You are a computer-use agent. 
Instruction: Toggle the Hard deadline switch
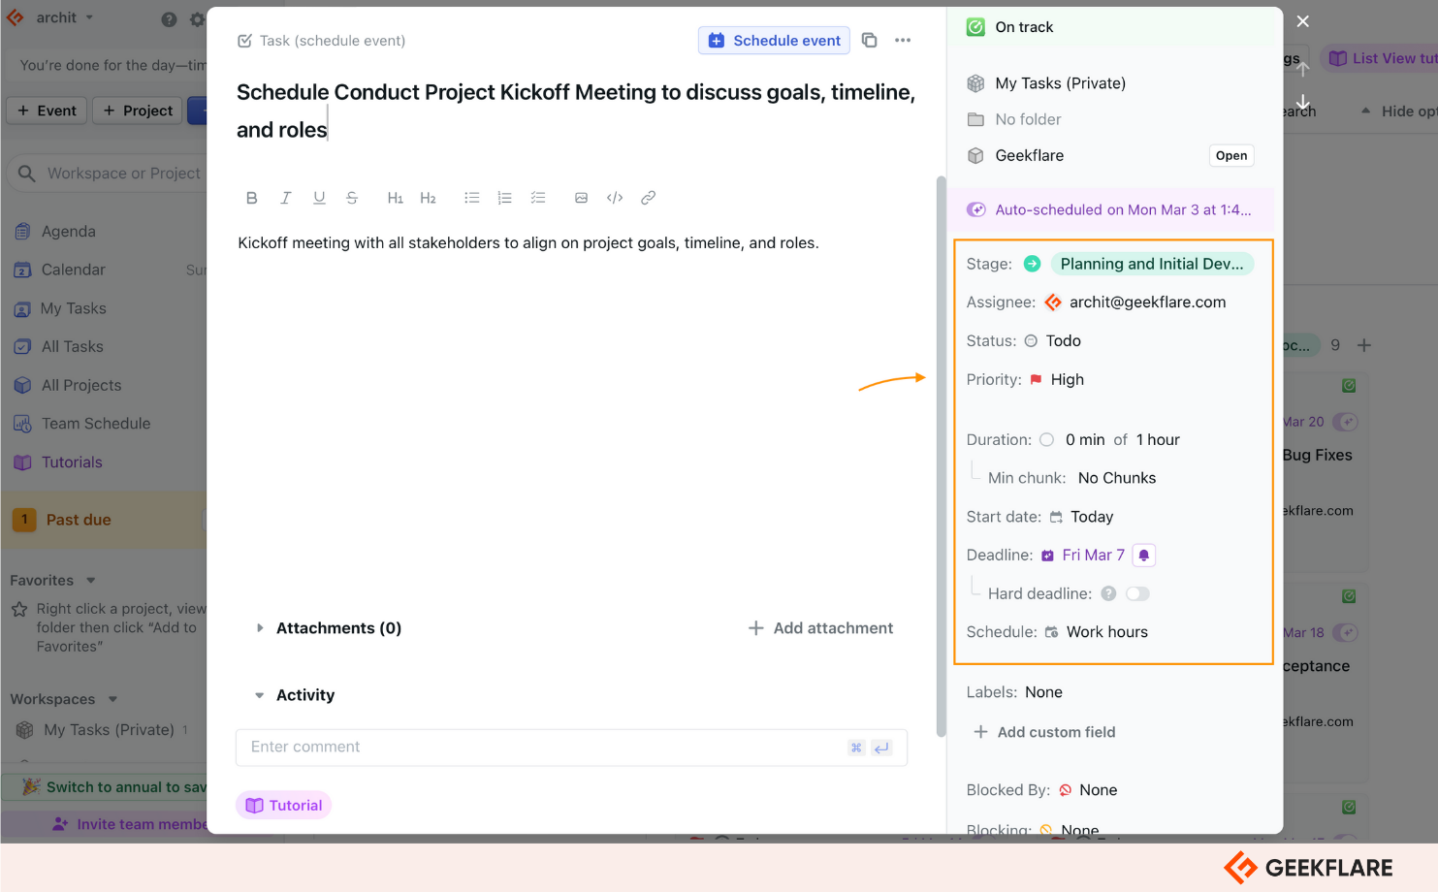(1137, 592)
